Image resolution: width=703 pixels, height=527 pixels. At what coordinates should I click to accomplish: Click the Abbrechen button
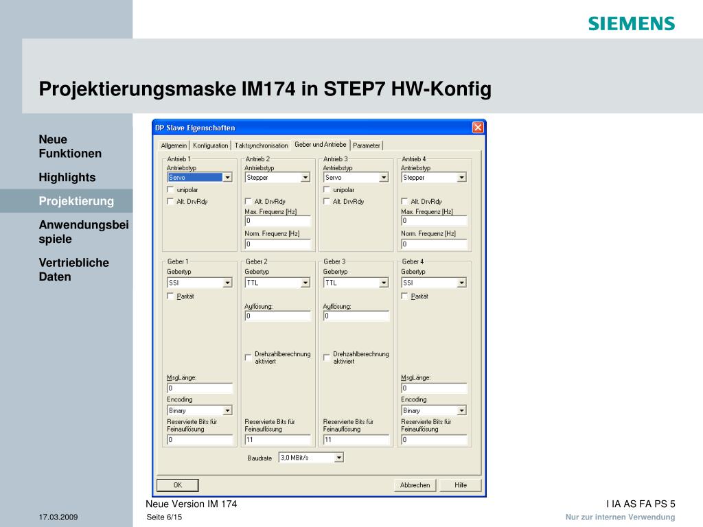pyautogui.click(x=415, y=485)
